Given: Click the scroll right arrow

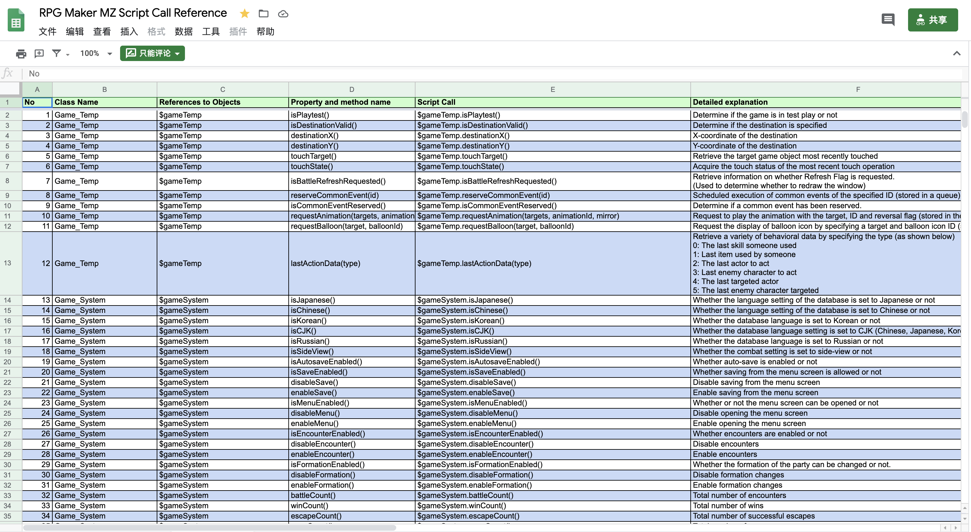Looking at the screenshot, I should click(x=956, y=528).
